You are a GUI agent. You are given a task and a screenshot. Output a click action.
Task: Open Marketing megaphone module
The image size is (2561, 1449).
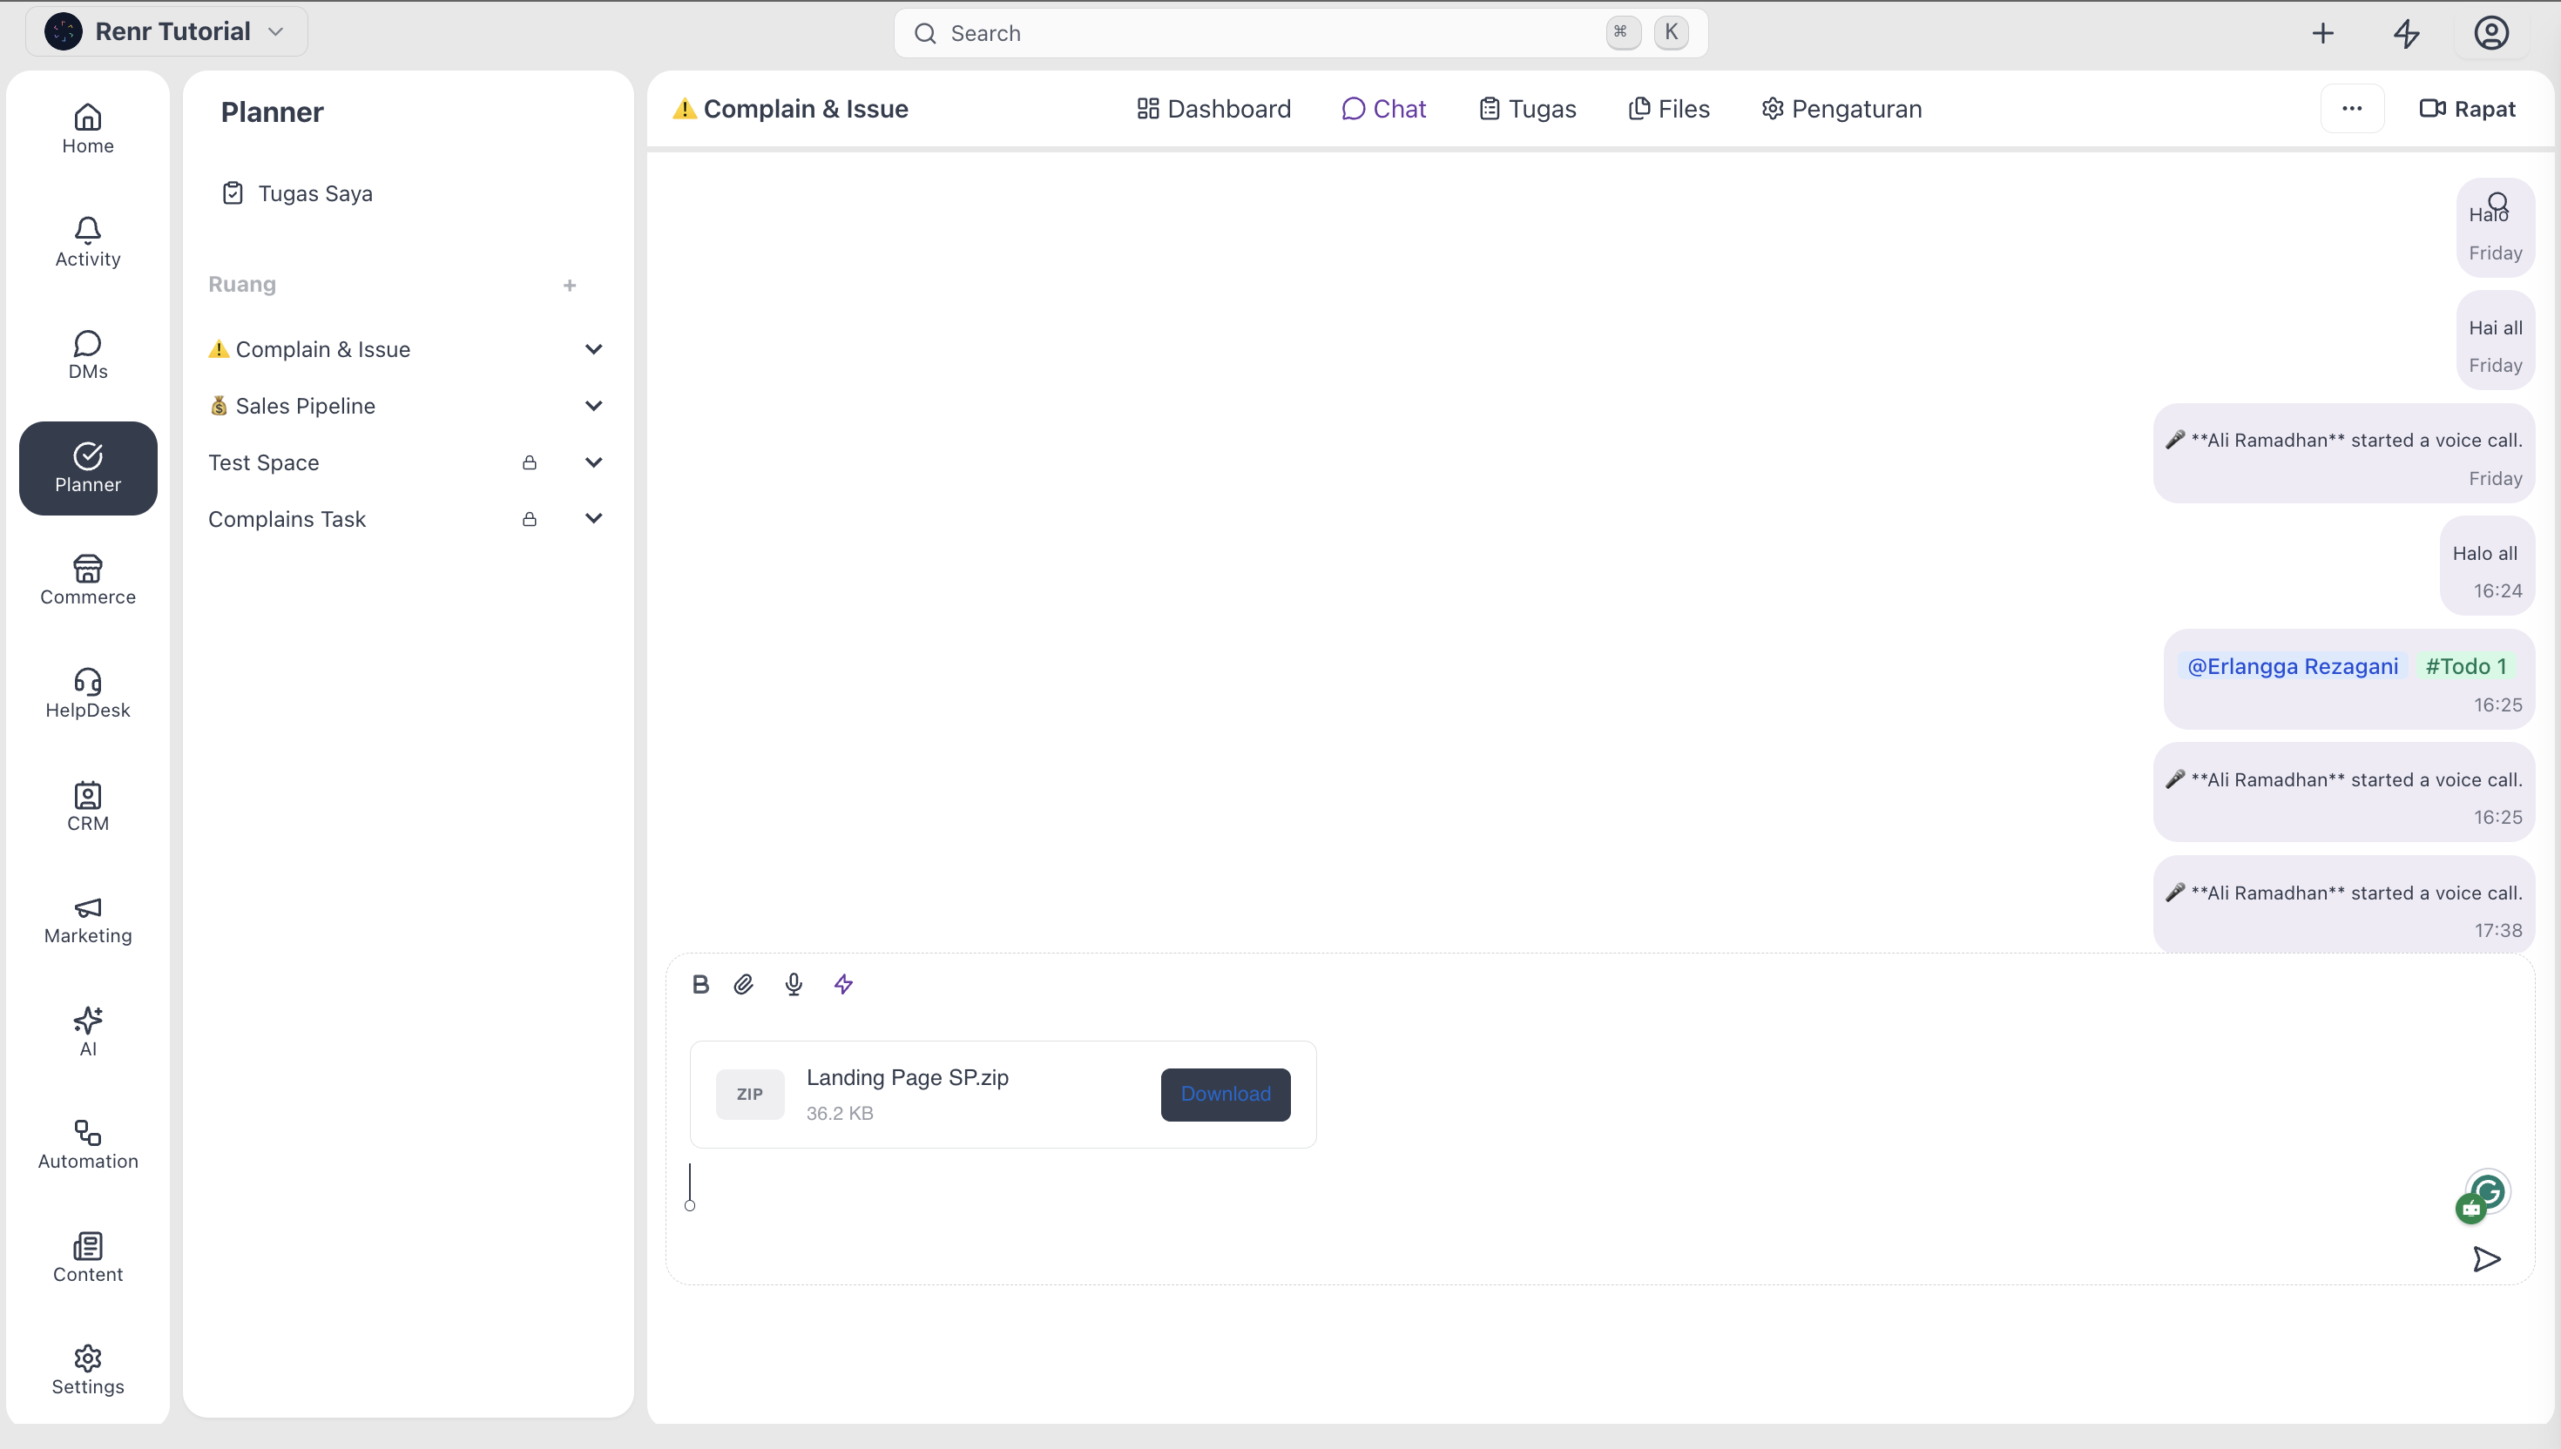pyautogui.click(x=88, y=920)
